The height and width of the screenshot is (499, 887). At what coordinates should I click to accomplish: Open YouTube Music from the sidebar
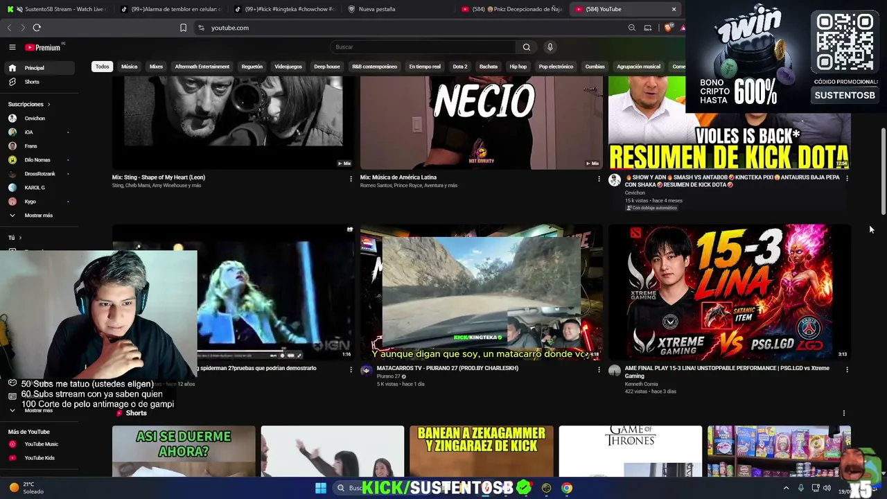click(39, 444)
